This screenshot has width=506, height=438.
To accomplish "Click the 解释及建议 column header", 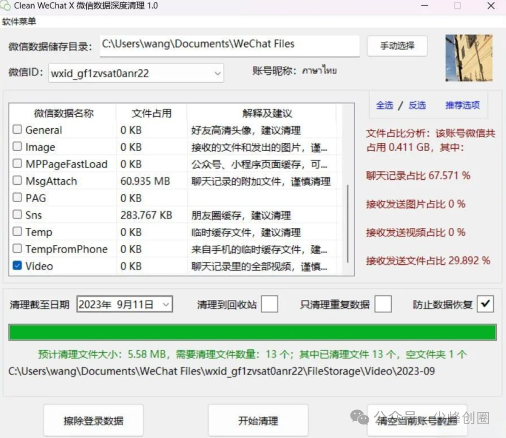I will [267, 113].
